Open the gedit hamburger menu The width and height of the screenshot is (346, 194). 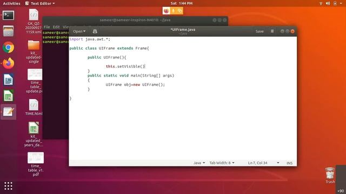point(272,31)
